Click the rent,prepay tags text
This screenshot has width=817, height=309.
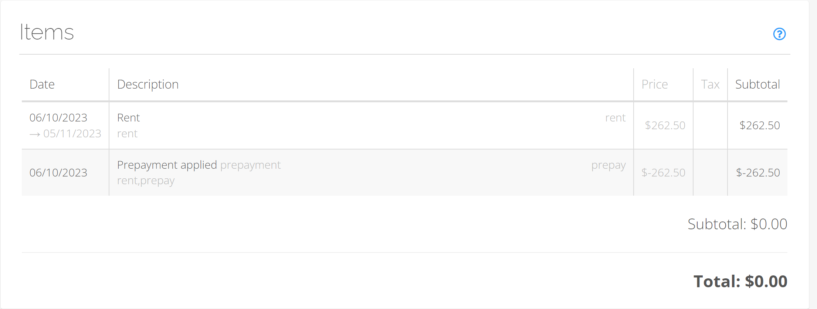tap(146, 181)
